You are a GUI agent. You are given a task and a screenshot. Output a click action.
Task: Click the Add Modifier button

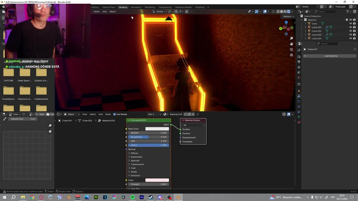click(329, 56)
